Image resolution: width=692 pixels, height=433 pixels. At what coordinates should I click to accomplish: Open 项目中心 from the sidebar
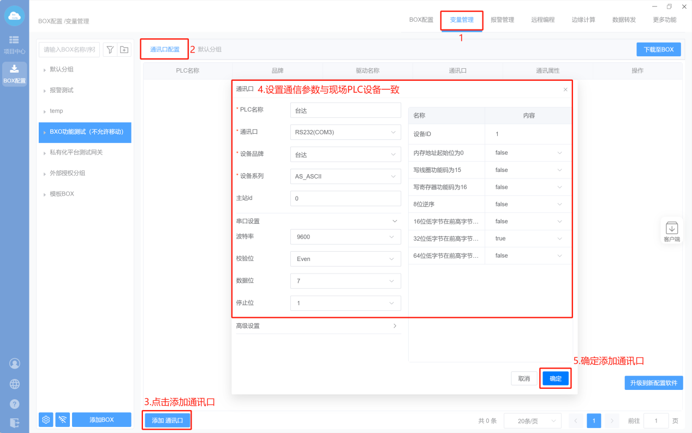14,44
